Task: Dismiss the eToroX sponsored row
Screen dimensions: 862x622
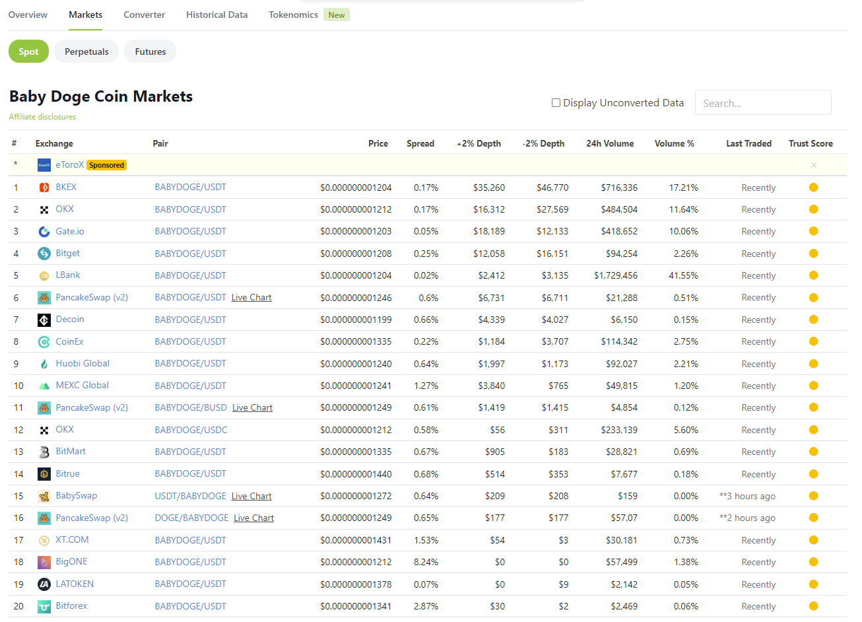Action: click(x=814, y=165)
